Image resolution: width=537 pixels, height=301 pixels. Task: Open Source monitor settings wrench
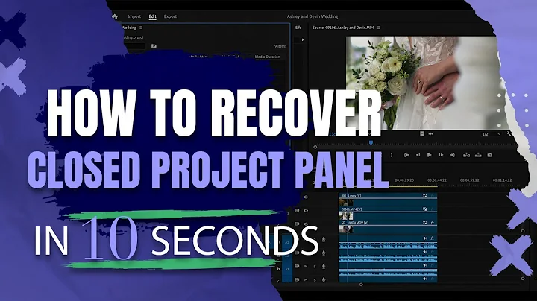coord(509,134)
